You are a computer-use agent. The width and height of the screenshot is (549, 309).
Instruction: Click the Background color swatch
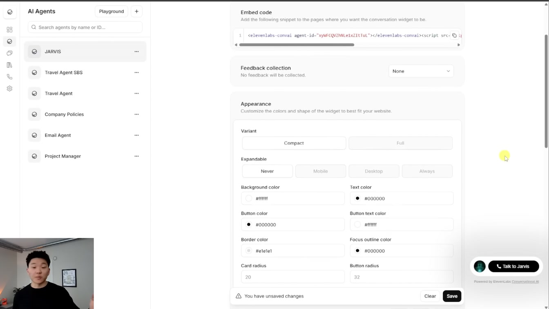click(249, 199)
